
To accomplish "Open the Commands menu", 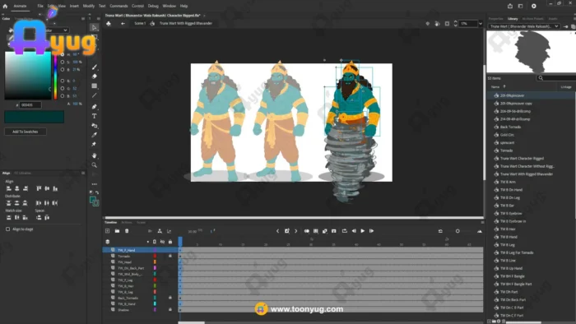I will (118, 6).
